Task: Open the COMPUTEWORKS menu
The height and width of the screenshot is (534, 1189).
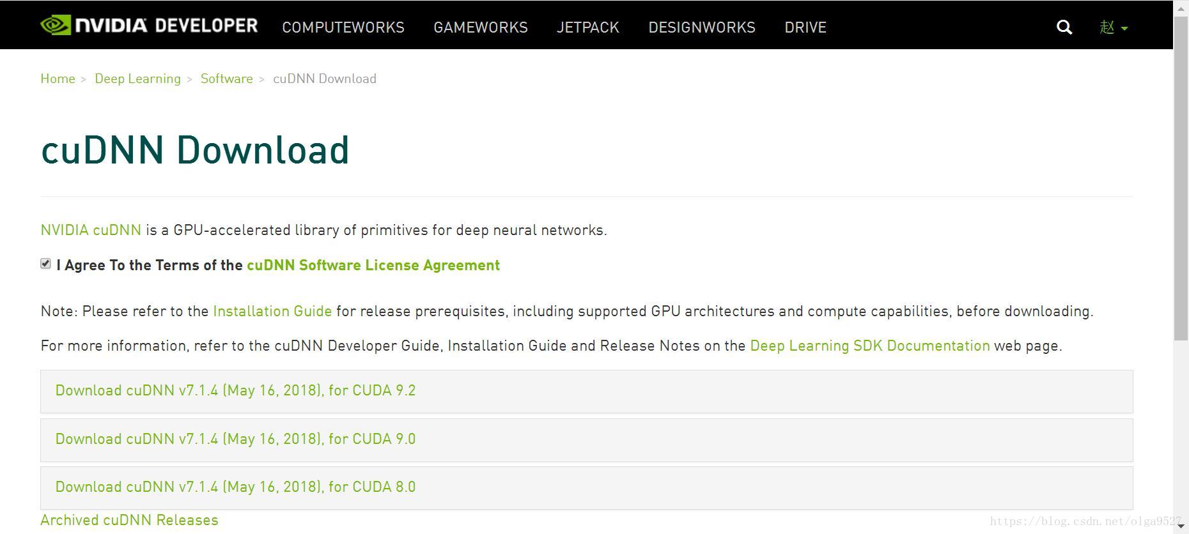Action: (x=343, y=27)
